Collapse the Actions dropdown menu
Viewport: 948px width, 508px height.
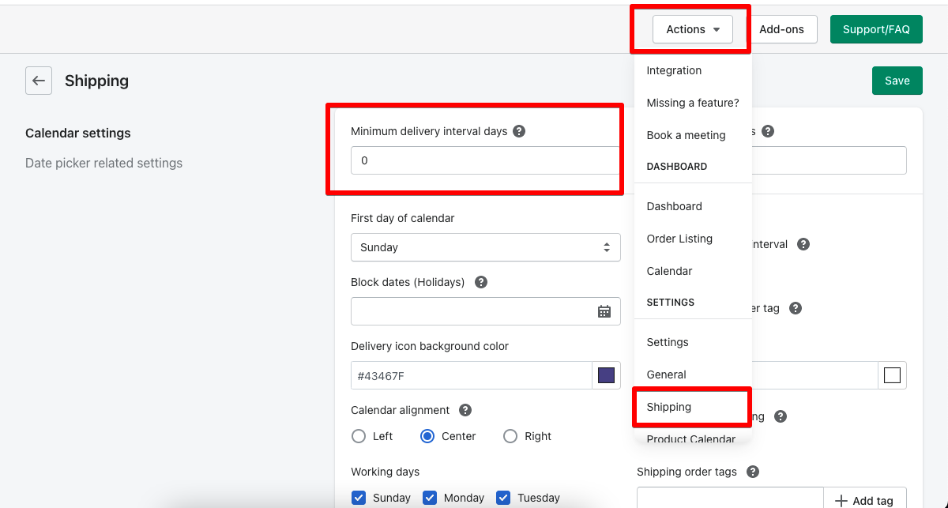(693, 29)
